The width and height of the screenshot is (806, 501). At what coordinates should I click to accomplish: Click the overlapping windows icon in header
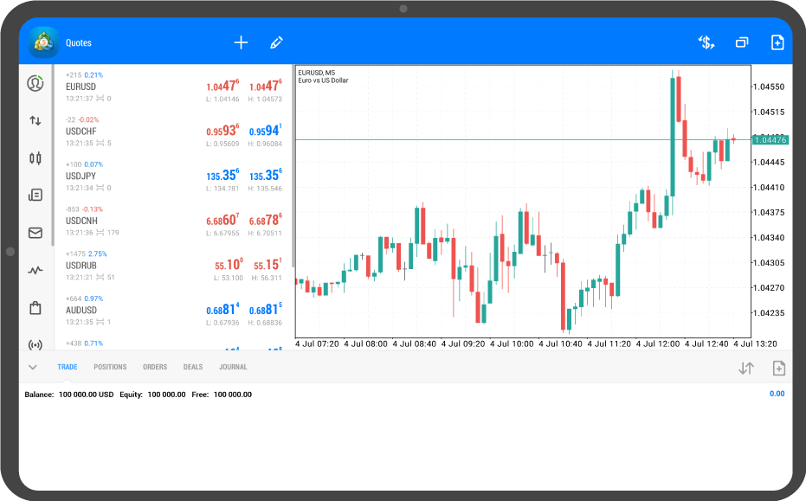click(742, 42)
